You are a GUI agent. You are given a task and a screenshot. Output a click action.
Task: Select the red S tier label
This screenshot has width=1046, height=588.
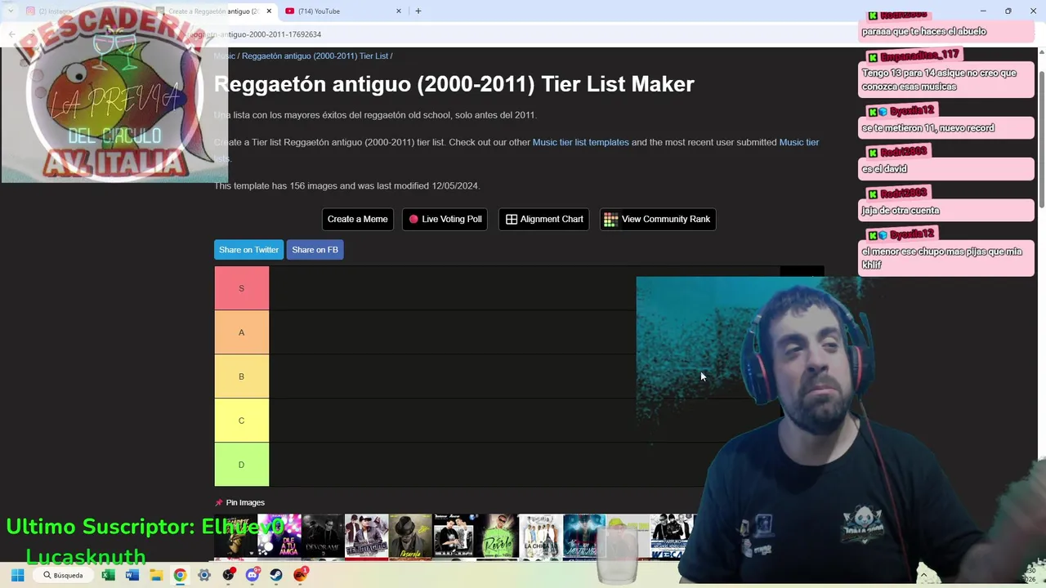(x=241, y=288)
